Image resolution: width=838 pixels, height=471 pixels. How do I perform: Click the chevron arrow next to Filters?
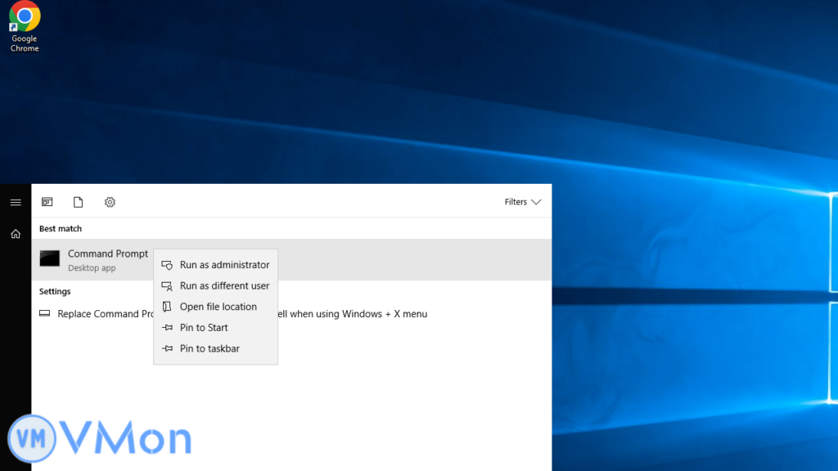(536, 202)
